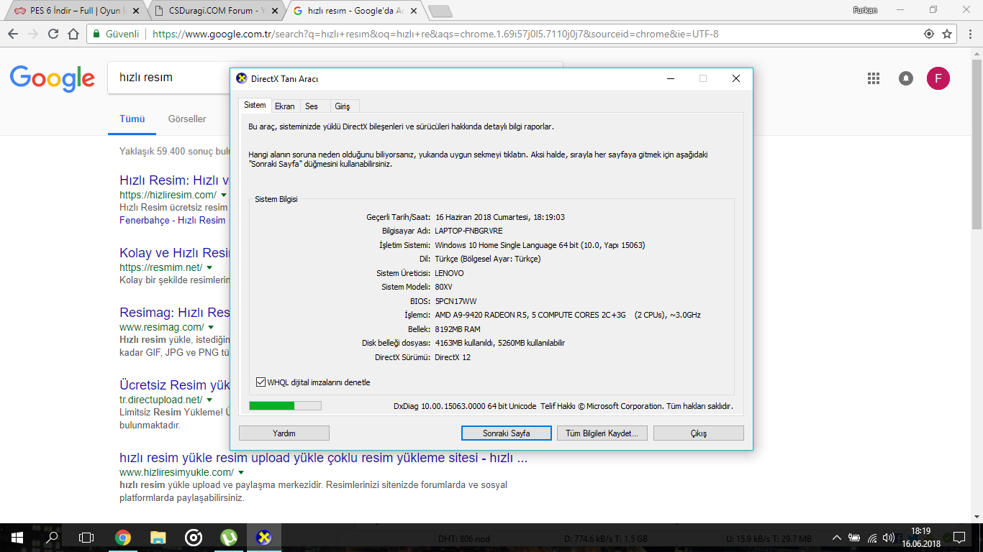
Task: Open the Action Center notification icon
Action: (x=959, y=538)
